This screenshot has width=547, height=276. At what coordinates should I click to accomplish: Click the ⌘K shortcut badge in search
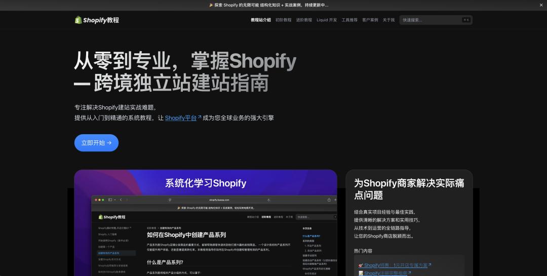[x=466, y=20]
